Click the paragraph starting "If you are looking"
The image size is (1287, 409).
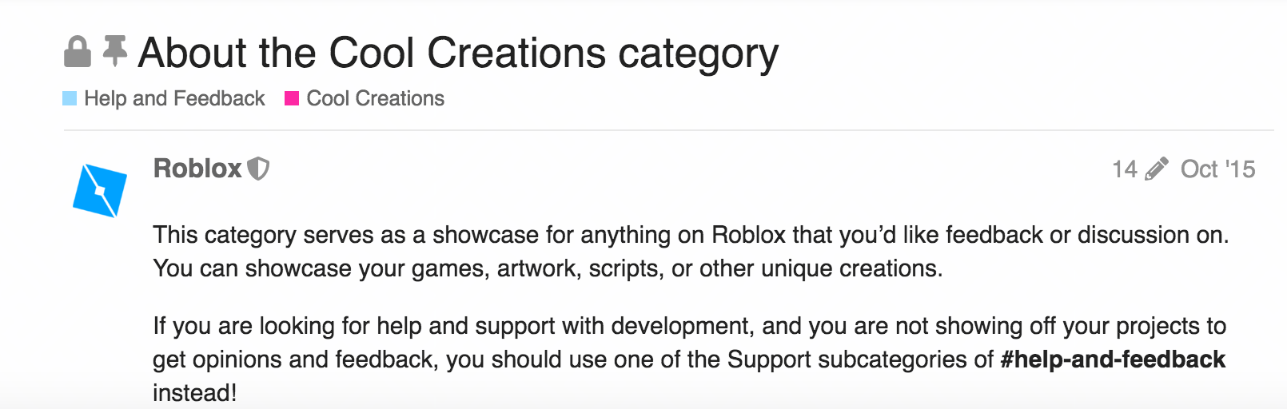coord(689,326)
